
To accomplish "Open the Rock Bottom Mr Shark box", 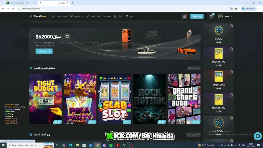I will coord(150,99).
